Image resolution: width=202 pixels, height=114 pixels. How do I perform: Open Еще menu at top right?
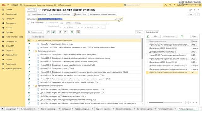pyautogui.click(x=191, y=14)
